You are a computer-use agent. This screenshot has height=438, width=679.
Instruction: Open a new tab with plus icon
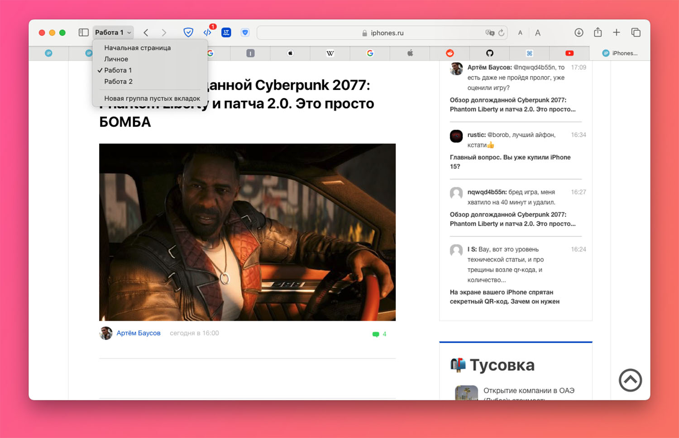pyautogui.click(x=616, y=33)
